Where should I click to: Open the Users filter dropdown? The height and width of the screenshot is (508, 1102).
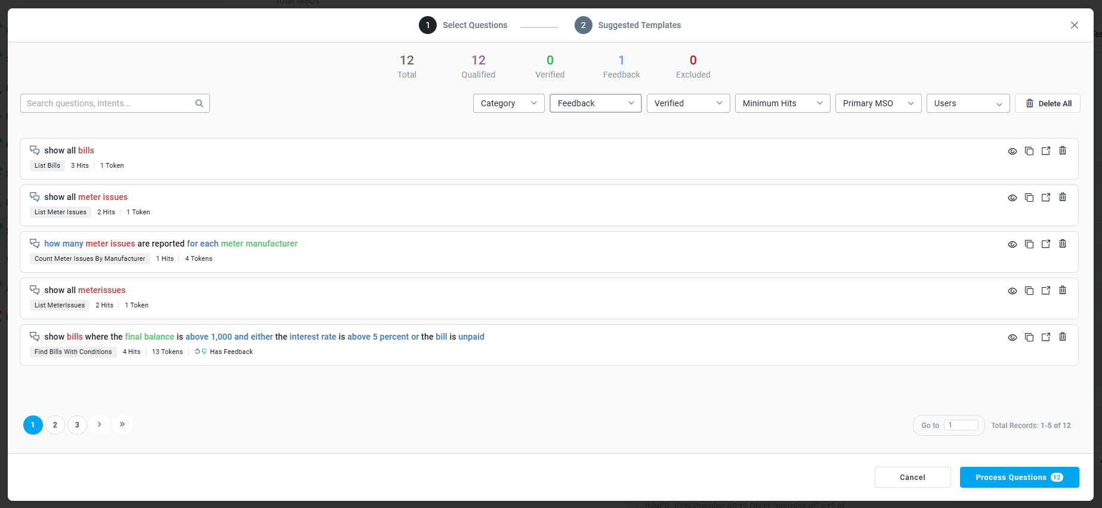(x=968, y=103)
